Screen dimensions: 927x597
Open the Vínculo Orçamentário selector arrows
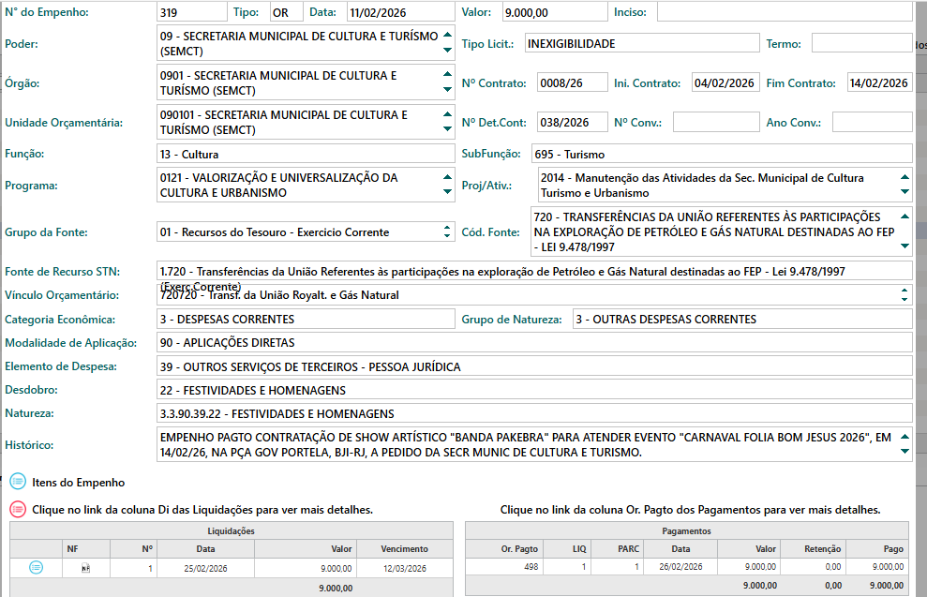pos(905,295)
